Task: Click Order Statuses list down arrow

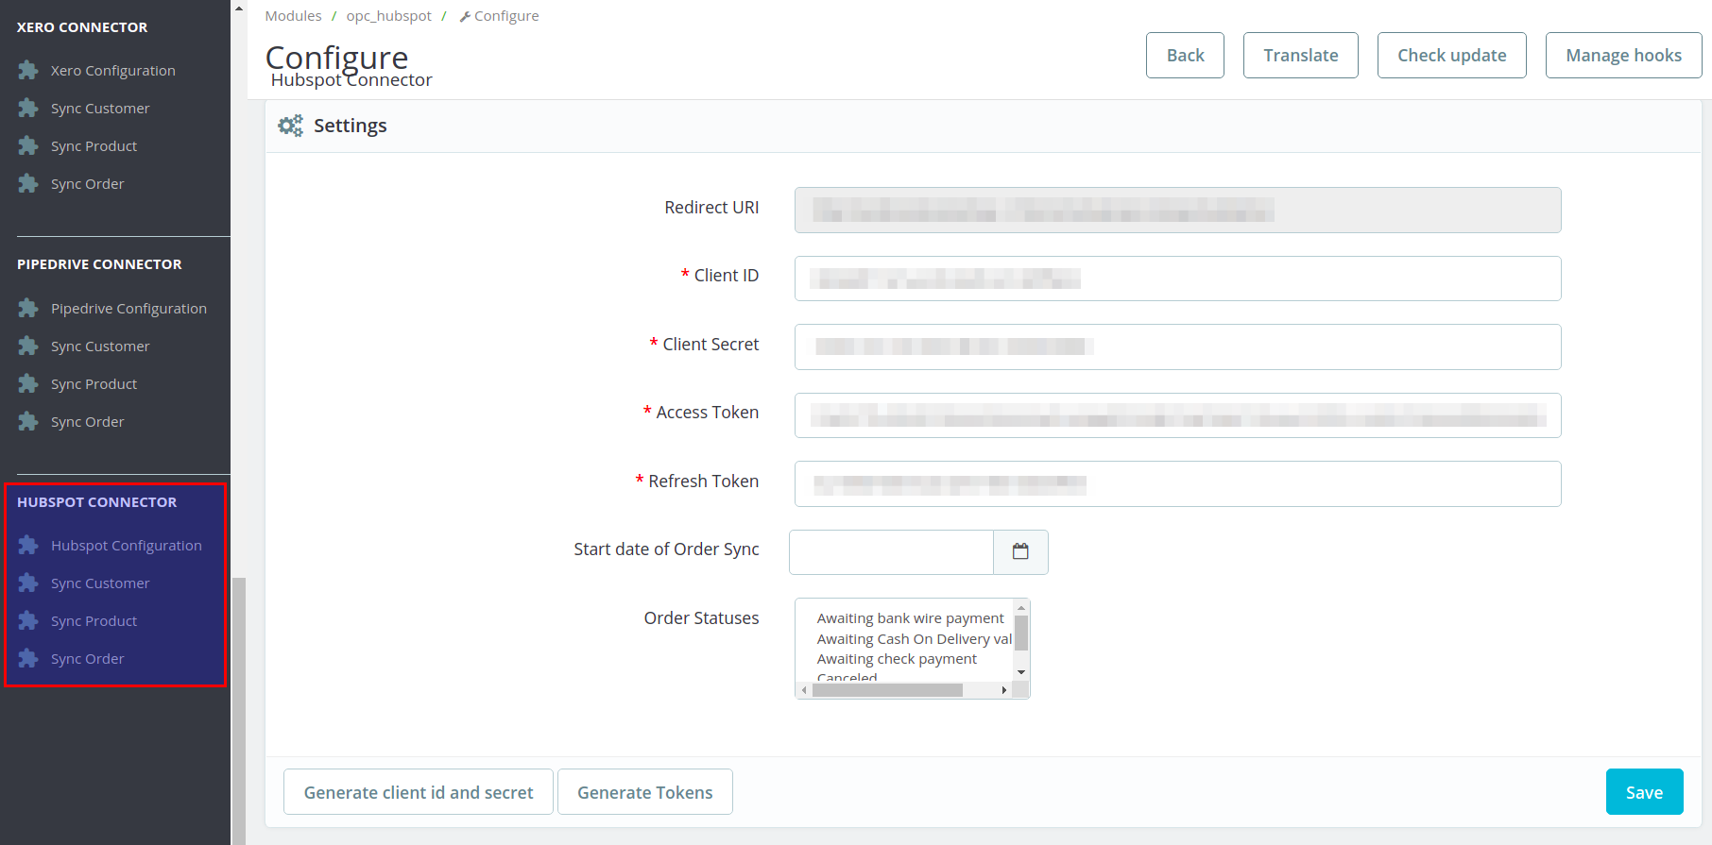Action: click(x=1021, y=672)
